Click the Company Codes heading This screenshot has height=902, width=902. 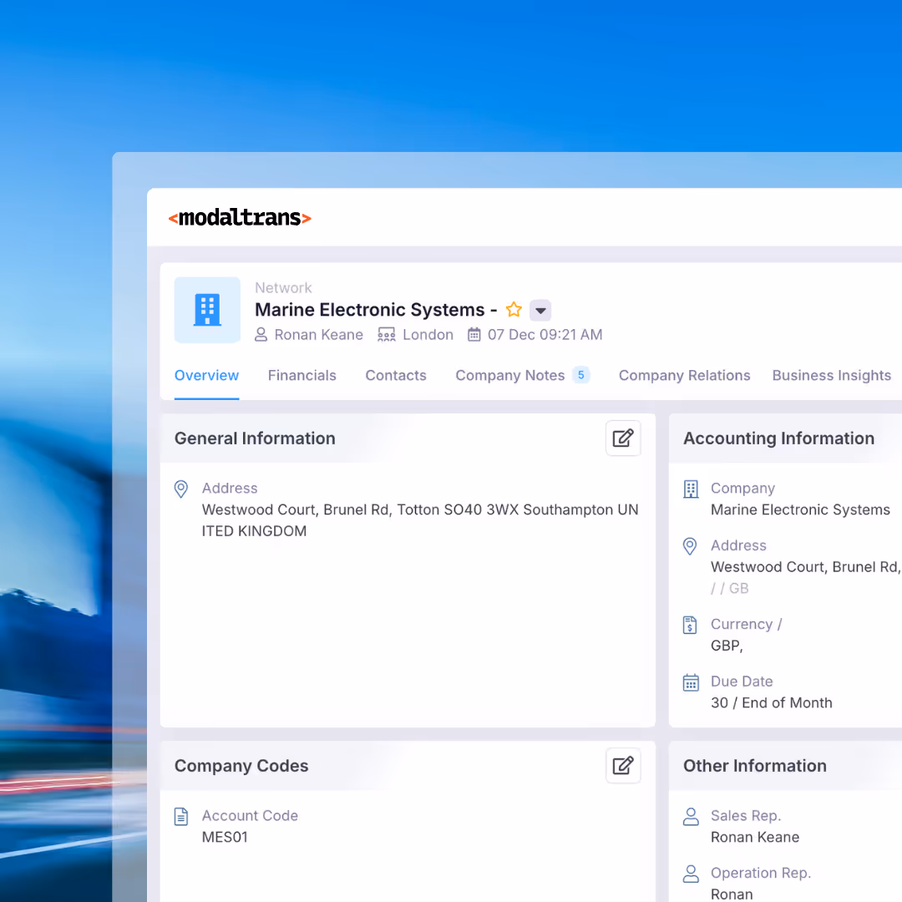[241, 766]
